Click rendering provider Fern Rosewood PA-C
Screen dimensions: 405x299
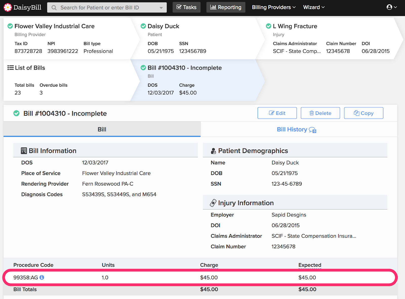click(x=108, y=184)
